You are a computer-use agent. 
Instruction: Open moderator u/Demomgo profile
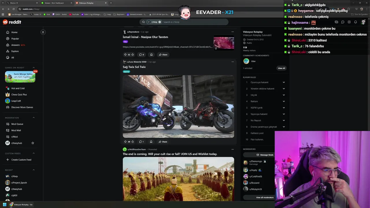[256, 161]
